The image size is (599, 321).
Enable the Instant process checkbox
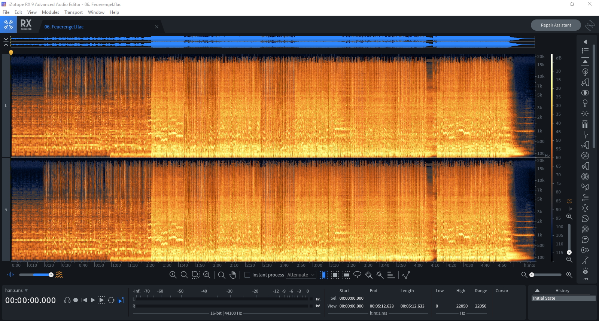[x=247, y=275]
